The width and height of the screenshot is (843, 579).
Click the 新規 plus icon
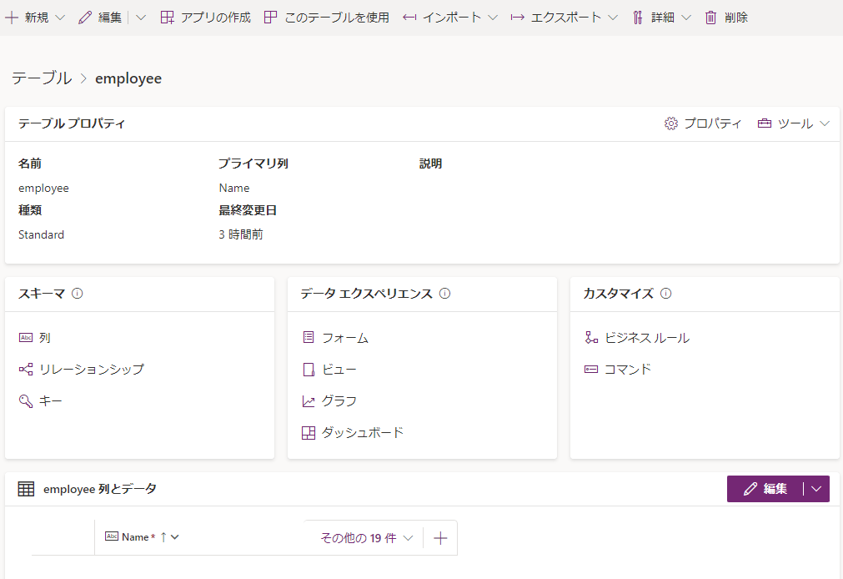12,18
